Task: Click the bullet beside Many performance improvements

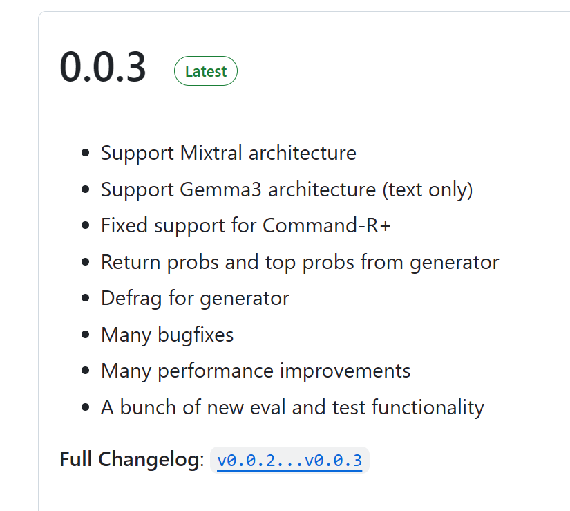Action: point(86,371)
